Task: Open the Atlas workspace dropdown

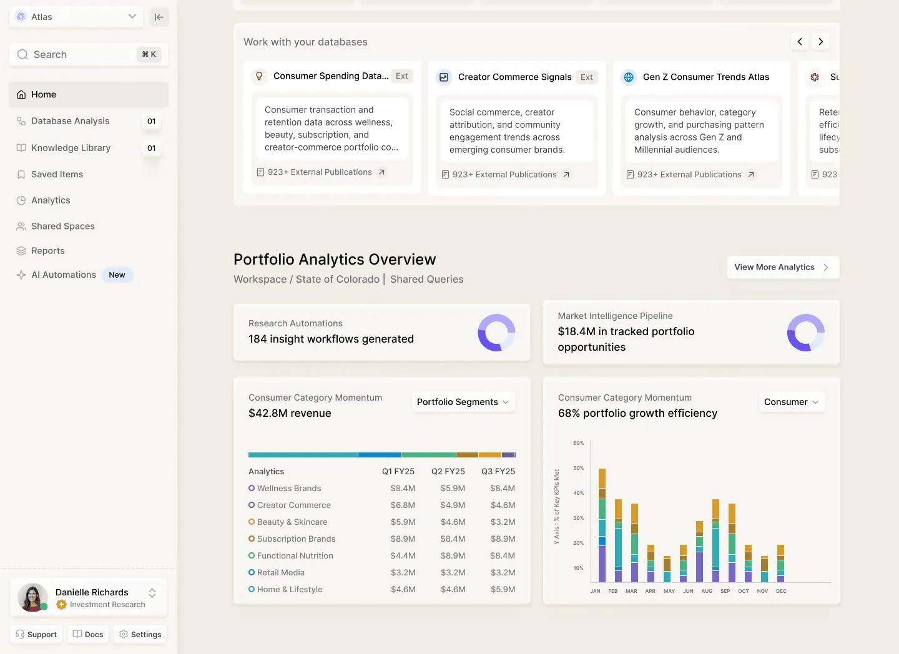Action: [76, 17]
